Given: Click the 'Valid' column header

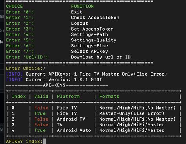Looking at the screenshot, I should [41, 97].
